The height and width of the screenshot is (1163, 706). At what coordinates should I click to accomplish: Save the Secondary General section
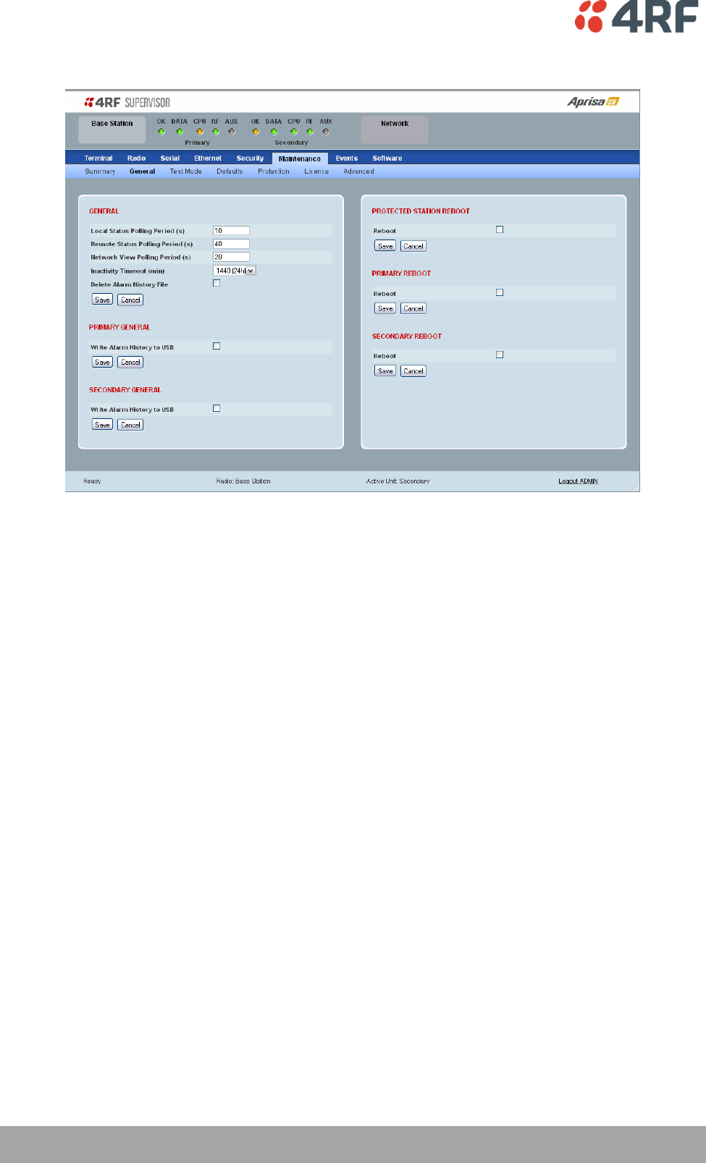click(x=103, y=425)
